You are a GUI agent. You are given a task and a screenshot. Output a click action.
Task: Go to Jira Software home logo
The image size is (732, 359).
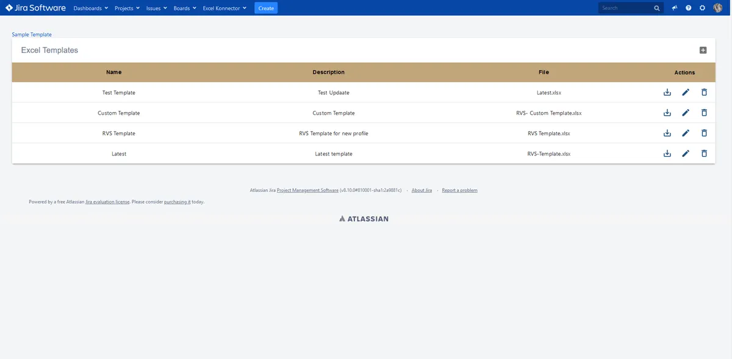(35, 8)
